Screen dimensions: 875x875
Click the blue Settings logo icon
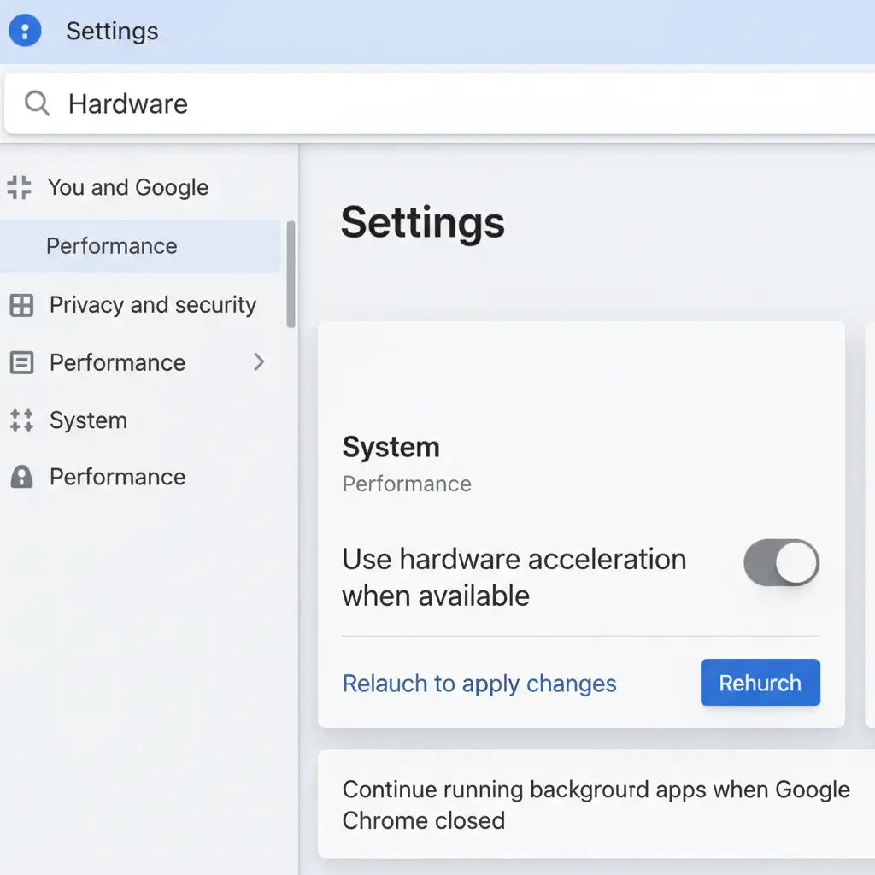point(25,31)
